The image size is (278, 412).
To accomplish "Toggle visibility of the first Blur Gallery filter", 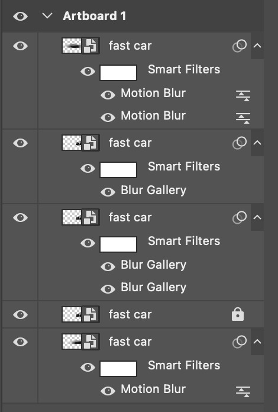I will [108, 192].
